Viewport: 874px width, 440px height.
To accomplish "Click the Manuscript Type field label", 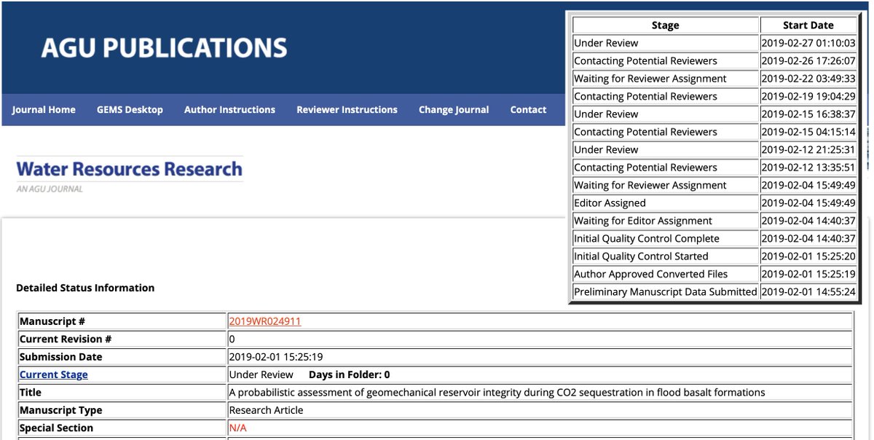I will tap(61, 410).
